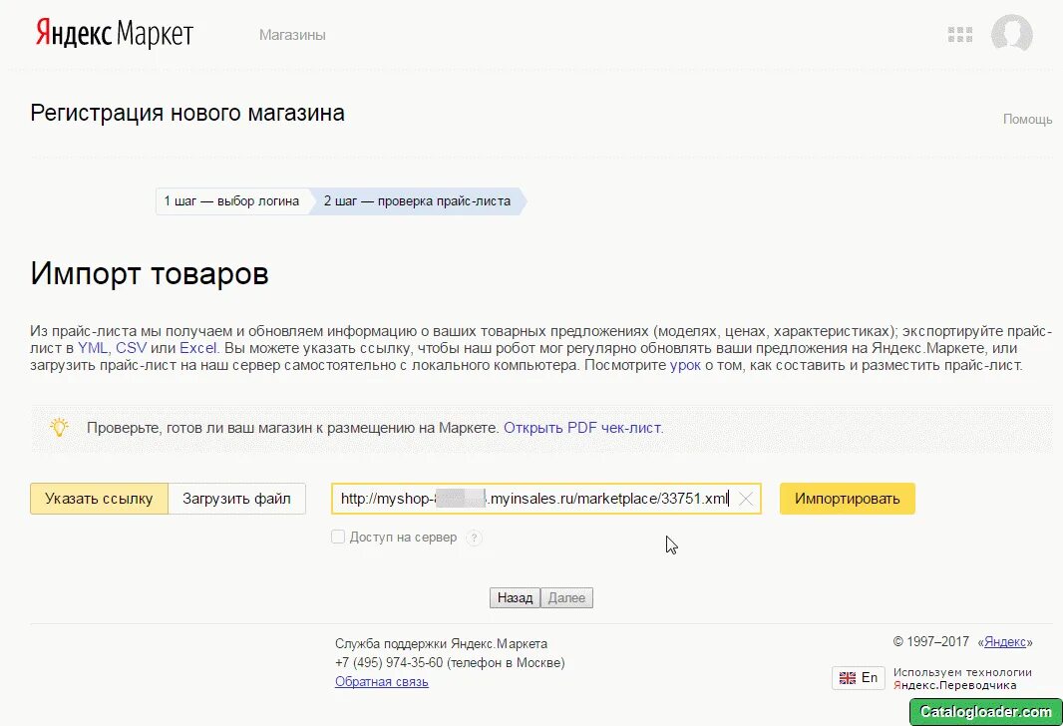Image resolution: width=1063 pixels, height=726 pixels.
Task: Open the Yandex services grid icon
Action: 960,35
